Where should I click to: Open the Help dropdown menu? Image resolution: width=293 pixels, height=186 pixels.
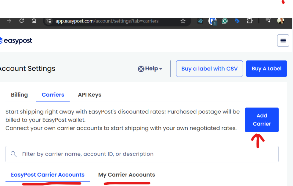coord(150,68)
